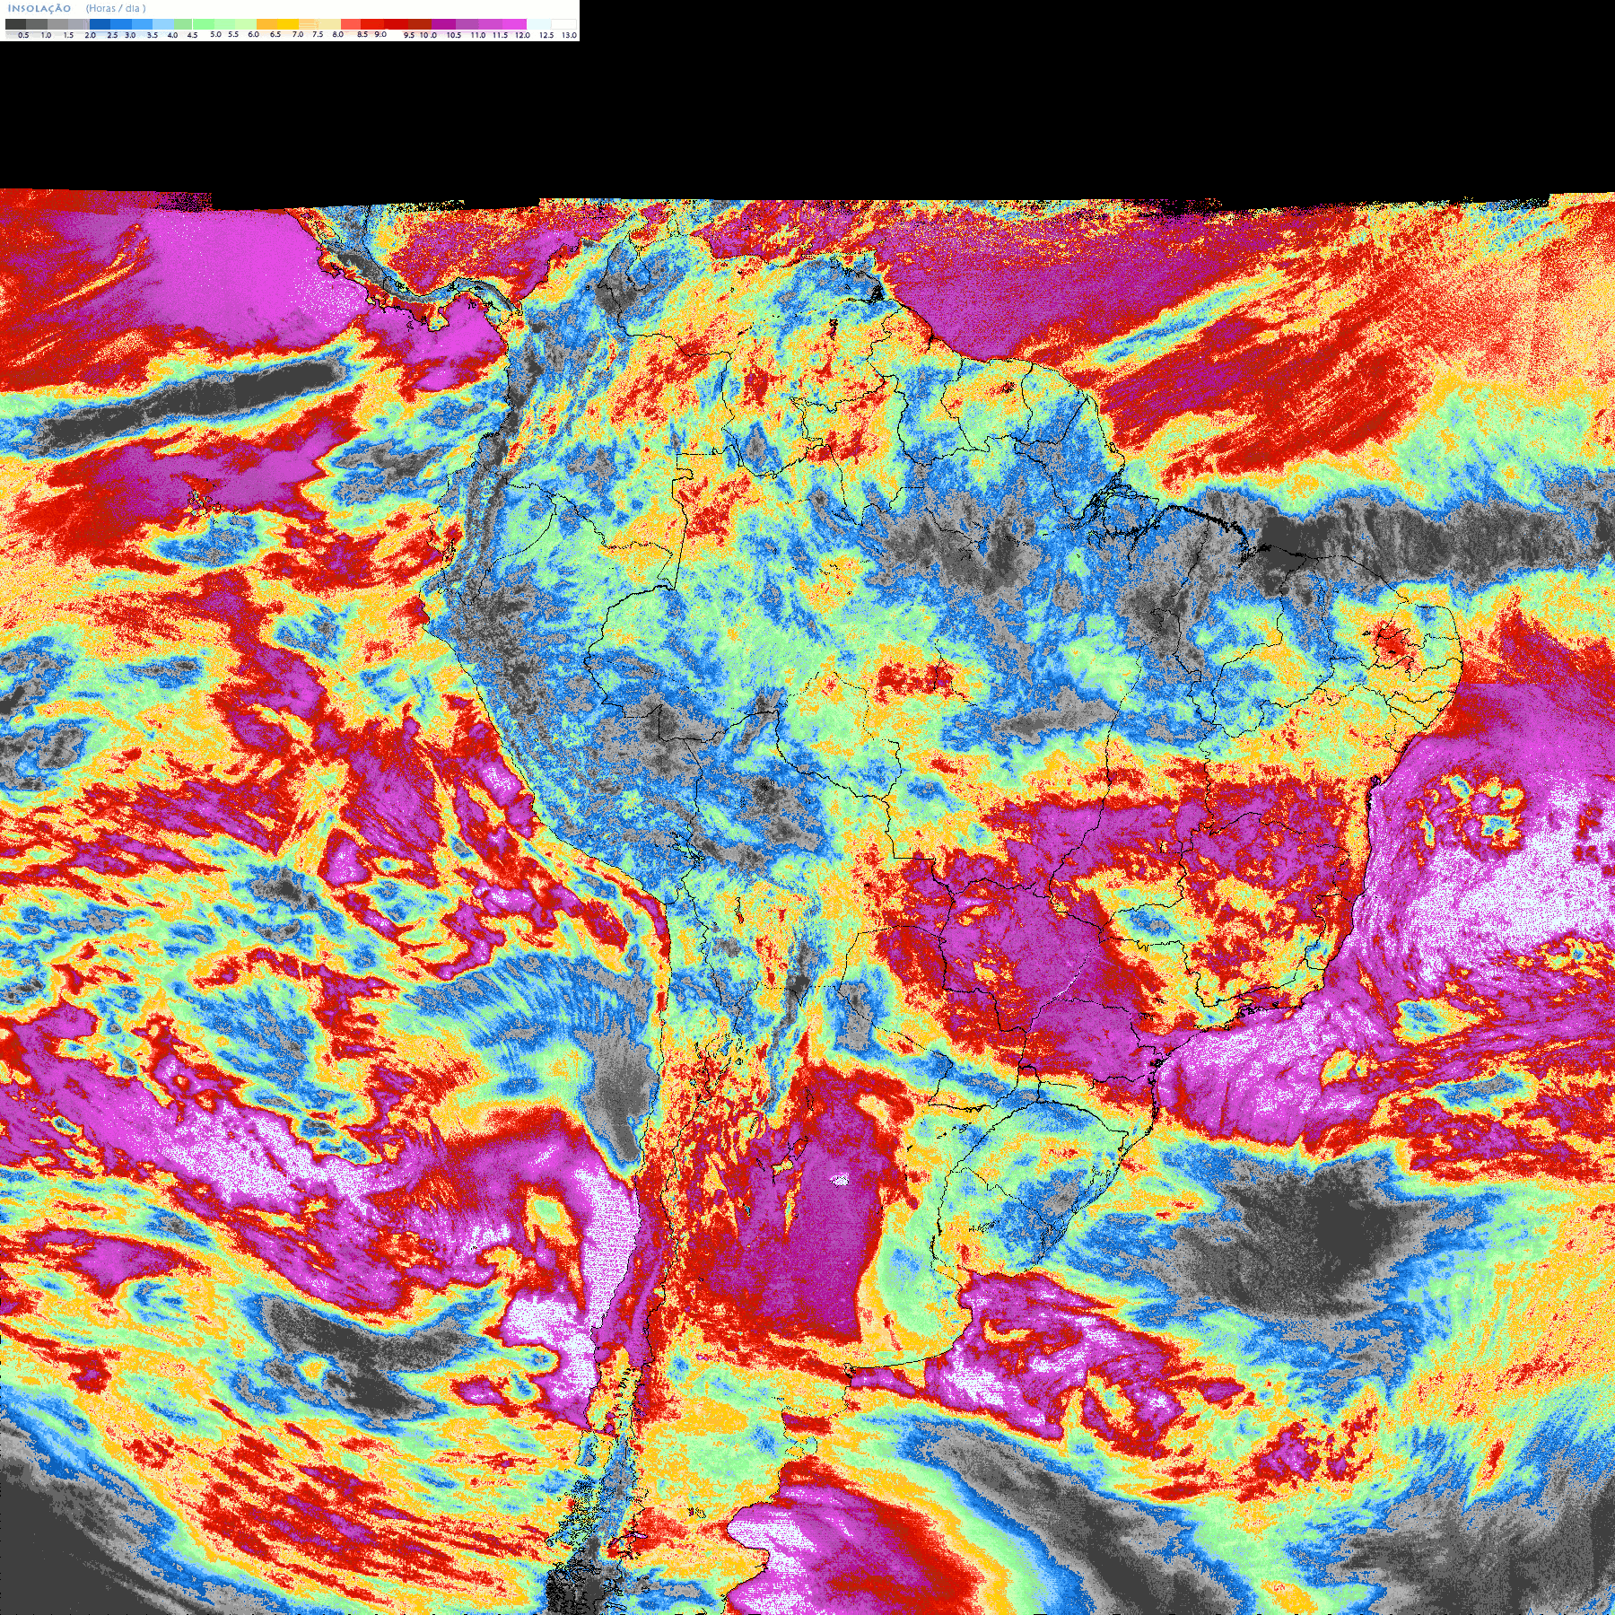Click the '0.5' legend value
This screenshot has width=1615, height=1615.
coord(23,35)
